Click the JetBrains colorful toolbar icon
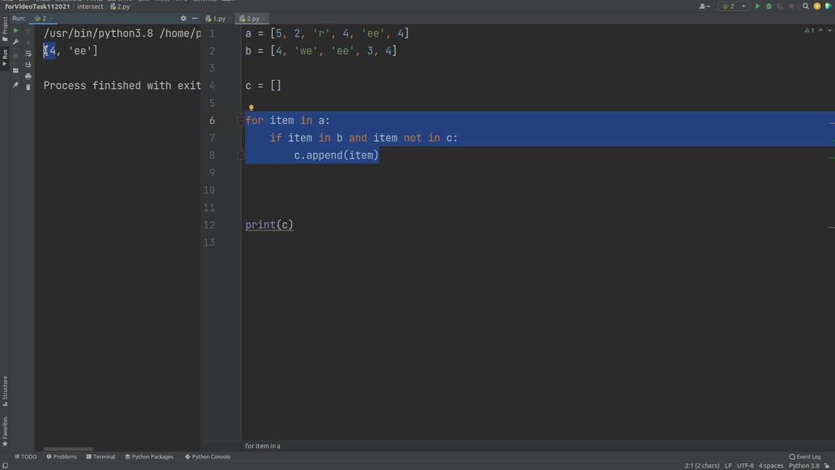 point(828,6)
